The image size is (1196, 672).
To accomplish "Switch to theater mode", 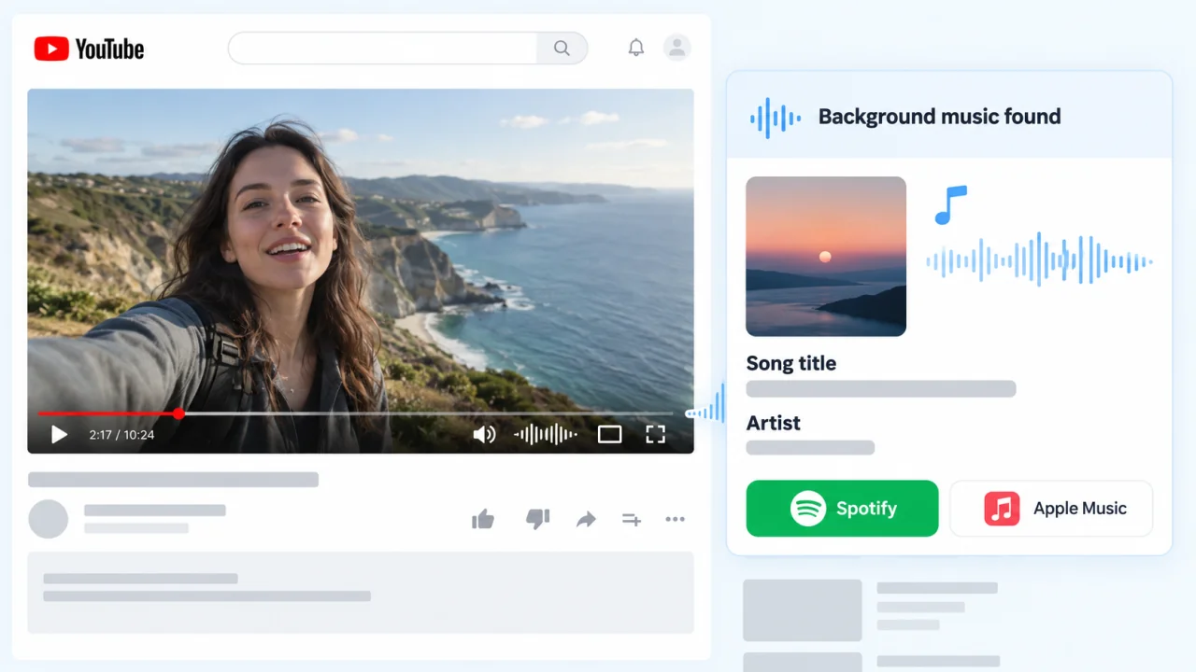I will pyautogui.click(x=609, y=434).
